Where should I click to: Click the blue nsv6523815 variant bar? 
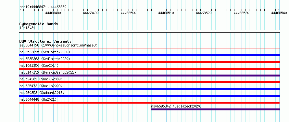pyautogui.click(x=150, y=55)
